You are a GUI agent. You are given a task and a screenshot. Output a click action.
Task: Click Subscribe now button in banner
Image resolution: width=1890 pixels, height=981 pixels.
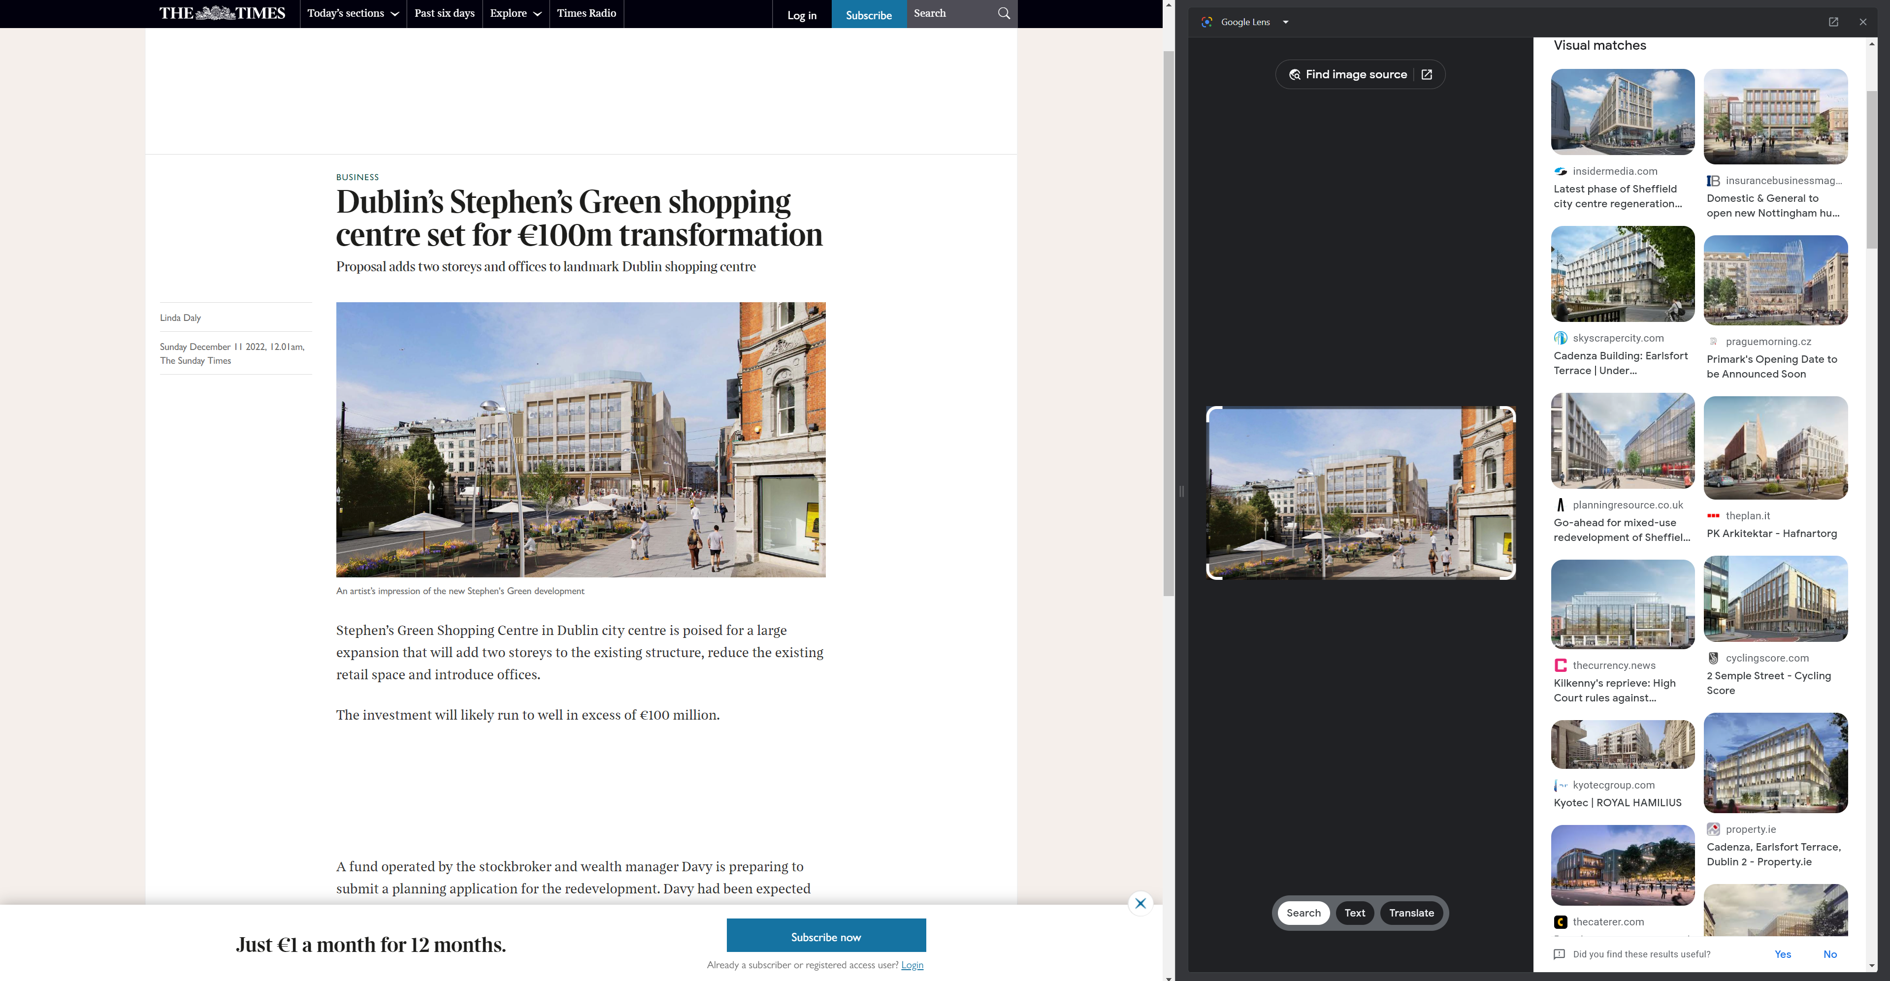pyautogui.click(x=826, y=936)
